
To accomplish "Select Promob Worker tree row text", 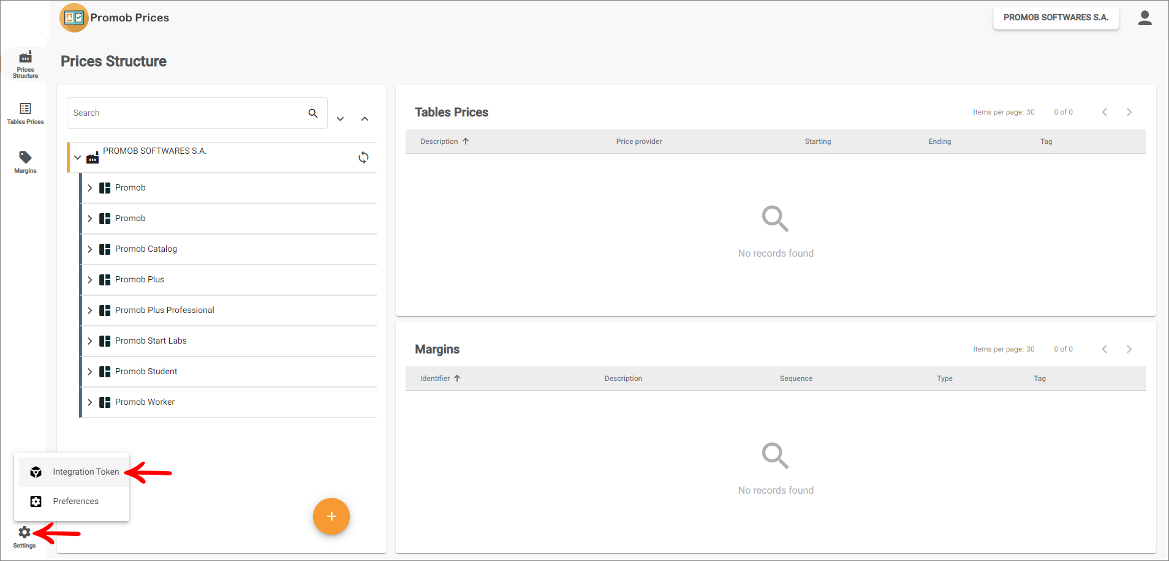I will (145, 402).
